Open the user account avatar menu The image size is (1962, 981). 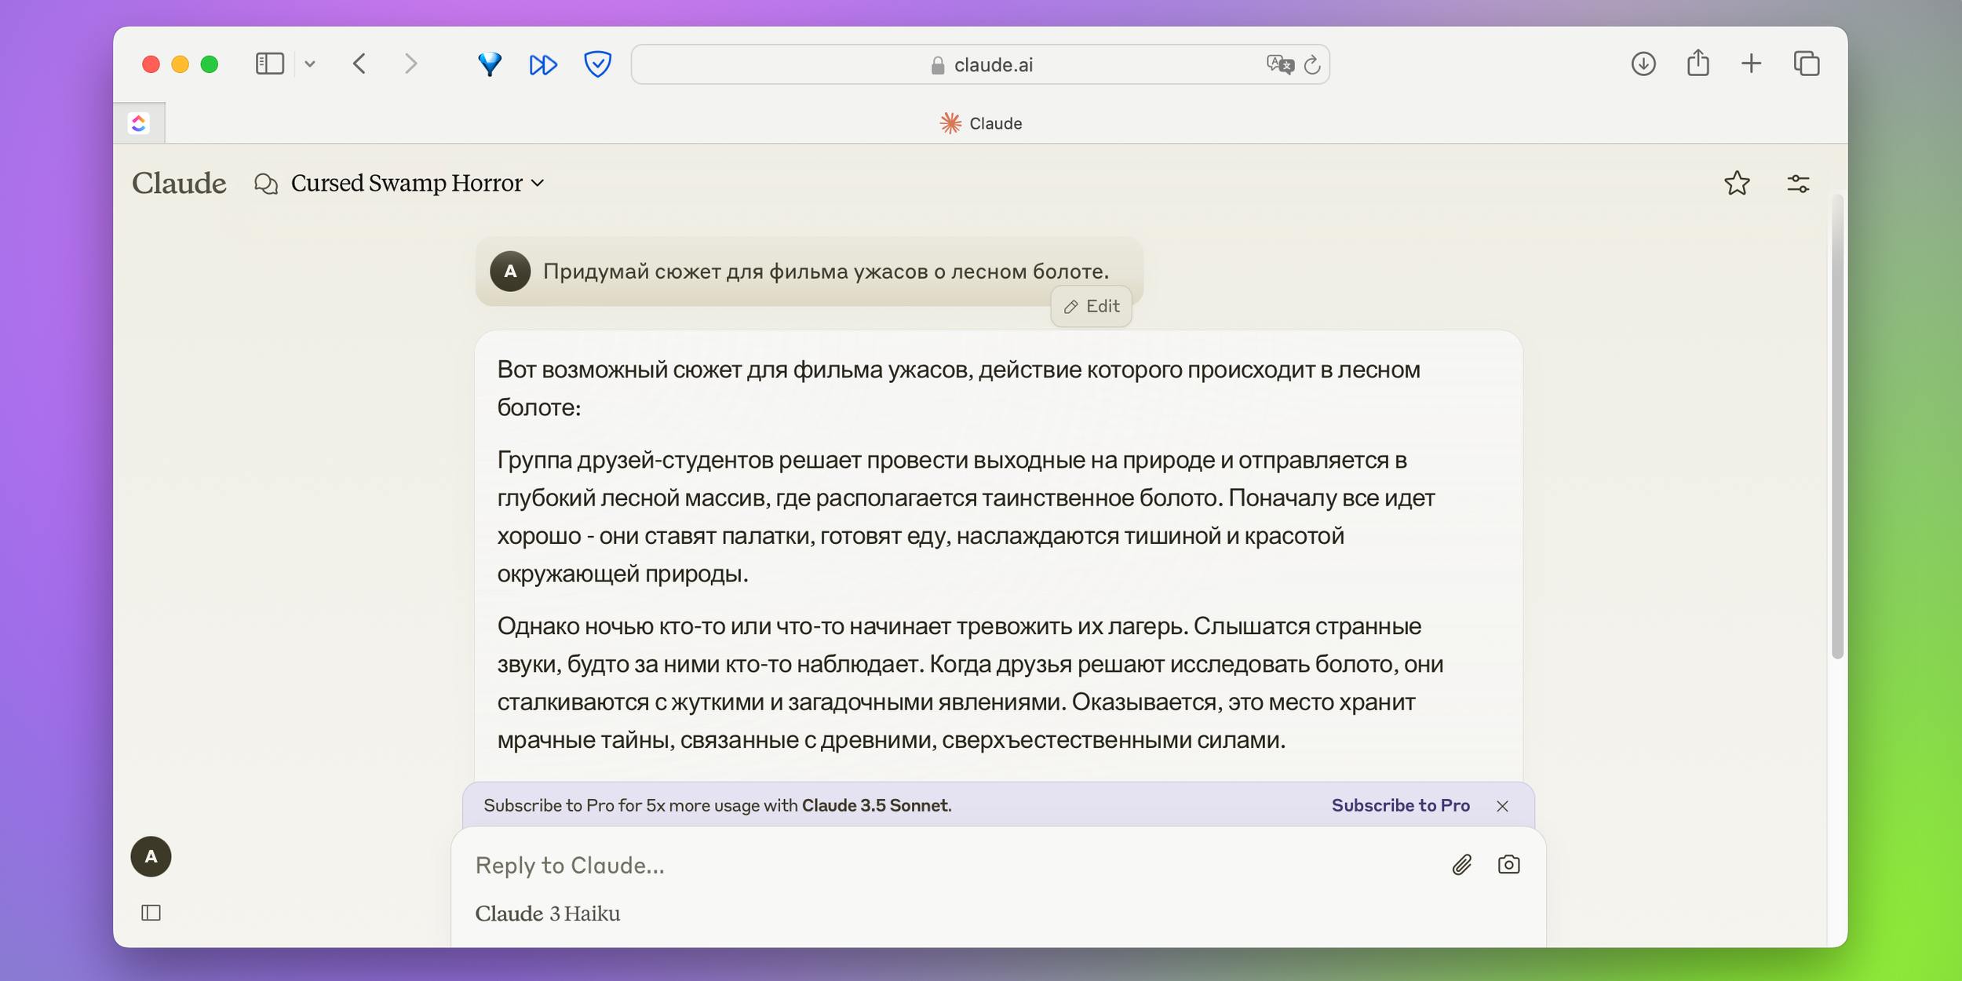[151, 856]
